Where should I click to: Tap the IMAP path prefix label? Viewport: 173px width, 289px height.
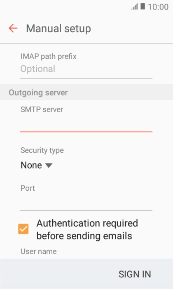tap(48, 57)
